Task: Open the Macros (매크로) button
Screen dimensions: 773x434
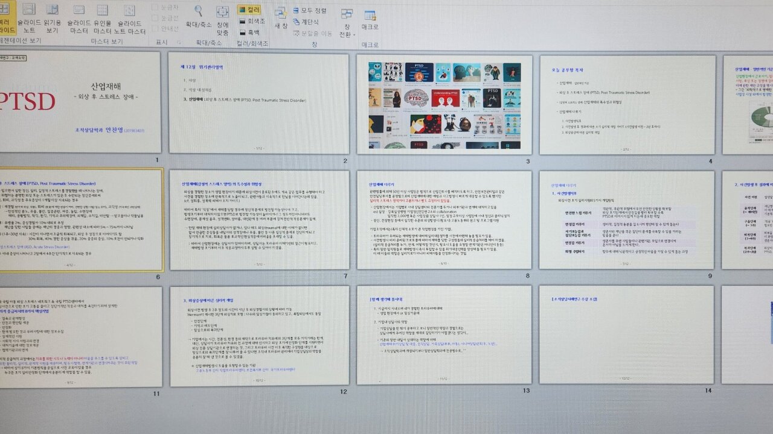Action: click(370, 20)
